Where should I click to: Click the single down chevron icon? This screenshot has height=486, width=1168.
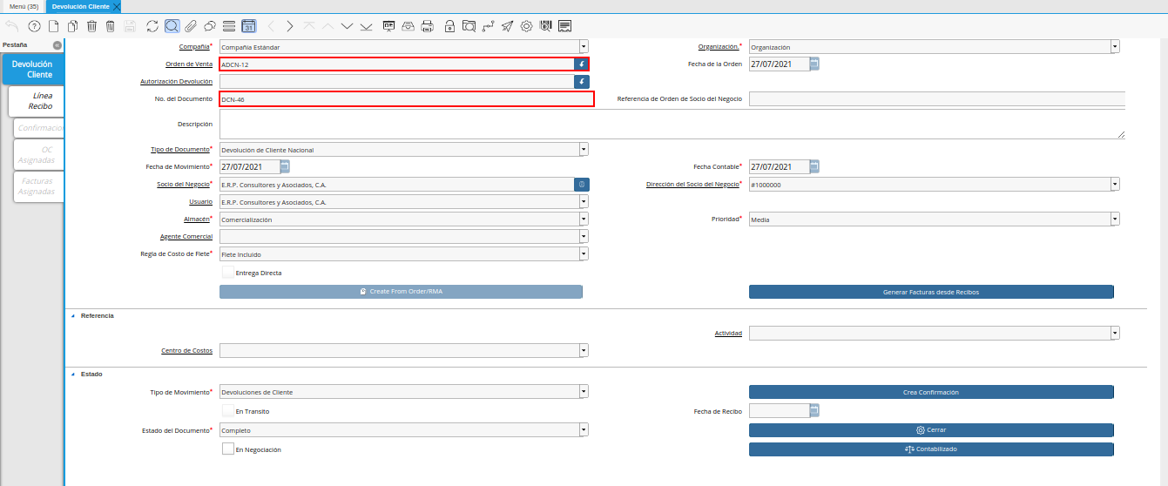[x=347, y=26]
